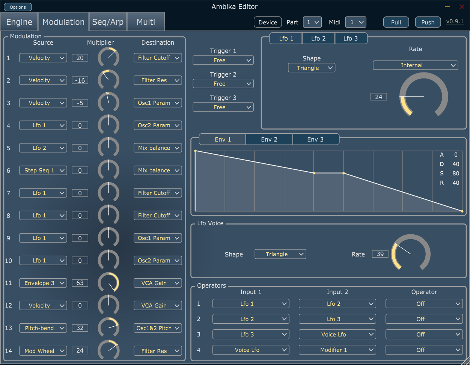Screen dimensions: 470x365
Task: Select the Env 2 tab
Action: tap(269, 139)
